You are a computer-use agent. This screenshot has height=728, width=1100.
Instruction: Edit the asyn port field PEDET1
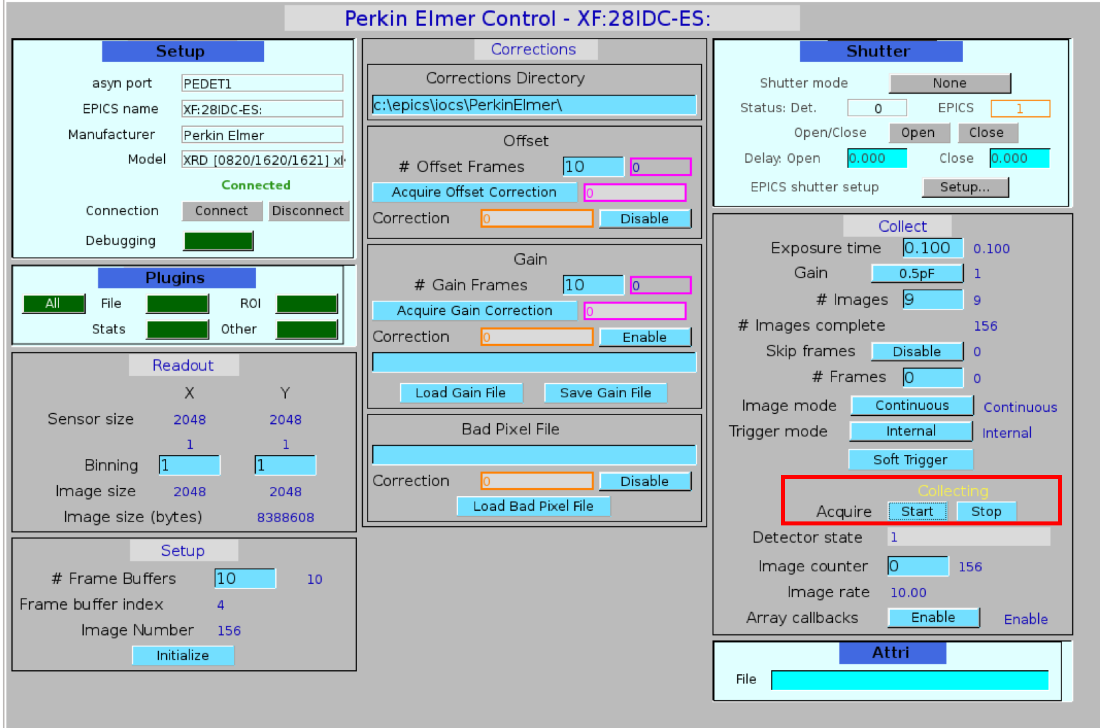263,83
